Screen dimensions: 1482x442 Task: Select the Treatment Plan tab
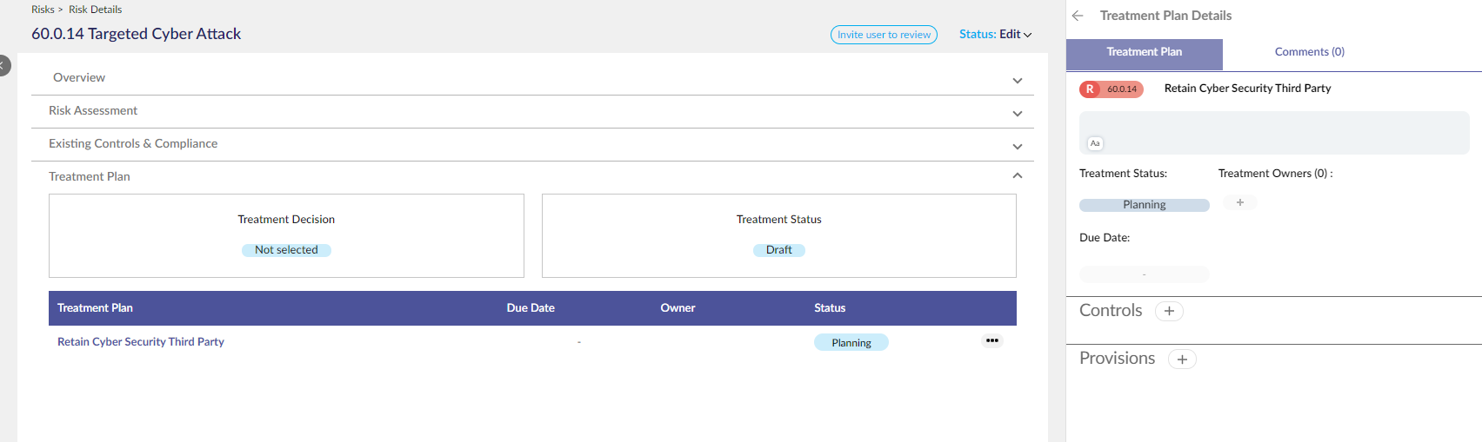coord(1145,54)
